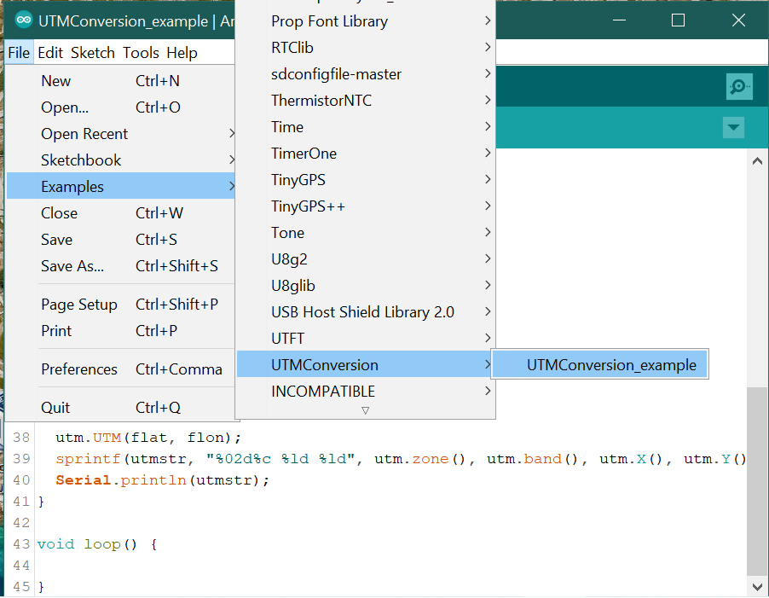Expand TinyGPS++ examples submenu
Viewport: 769px width, 598px height.
click(366, 206)
